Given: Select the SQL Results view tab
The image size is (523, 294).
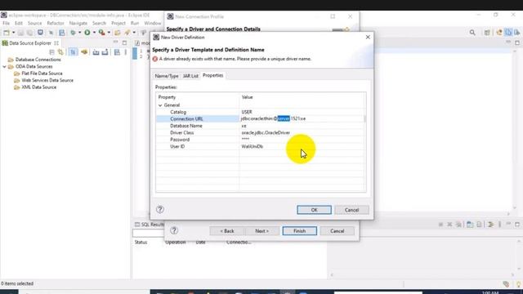Looking at the screenshot, I should click(x=150, y=225).
